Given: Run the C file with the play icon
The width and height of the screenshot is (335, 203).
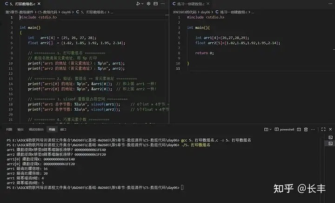Looking at the screenshot, I should pyautogui.click(x=138, y=4).
